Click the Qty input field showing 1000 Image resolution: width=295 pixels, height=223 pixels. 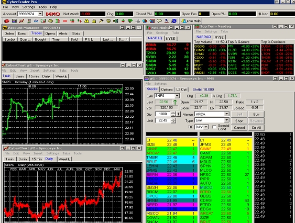point(163,114)
